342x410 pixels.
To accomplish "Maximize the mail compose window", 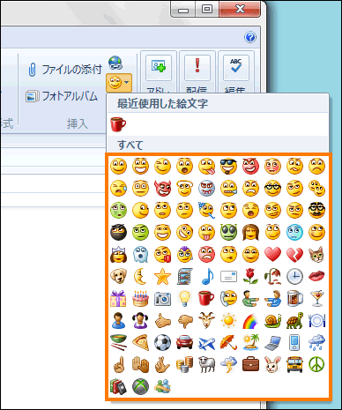I will pyautogui.click(x=207, y=9).
